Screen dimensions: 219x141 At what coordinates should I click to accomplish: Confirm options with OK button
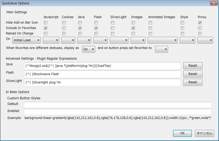(182, 133)
